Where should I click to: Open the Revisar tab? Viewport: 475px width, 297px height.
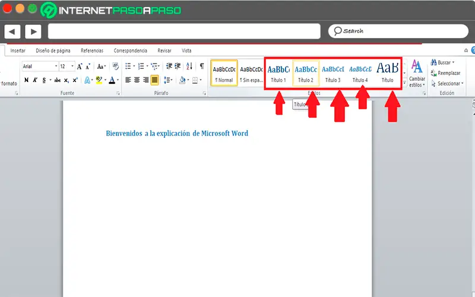click(164, 50)
